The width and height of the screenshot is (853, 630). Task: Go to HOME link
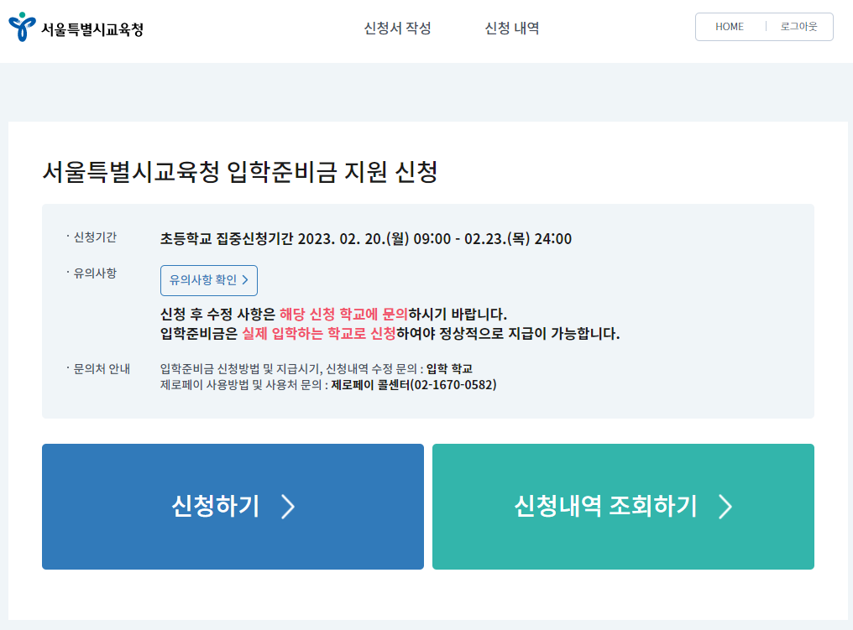point(729,27)
